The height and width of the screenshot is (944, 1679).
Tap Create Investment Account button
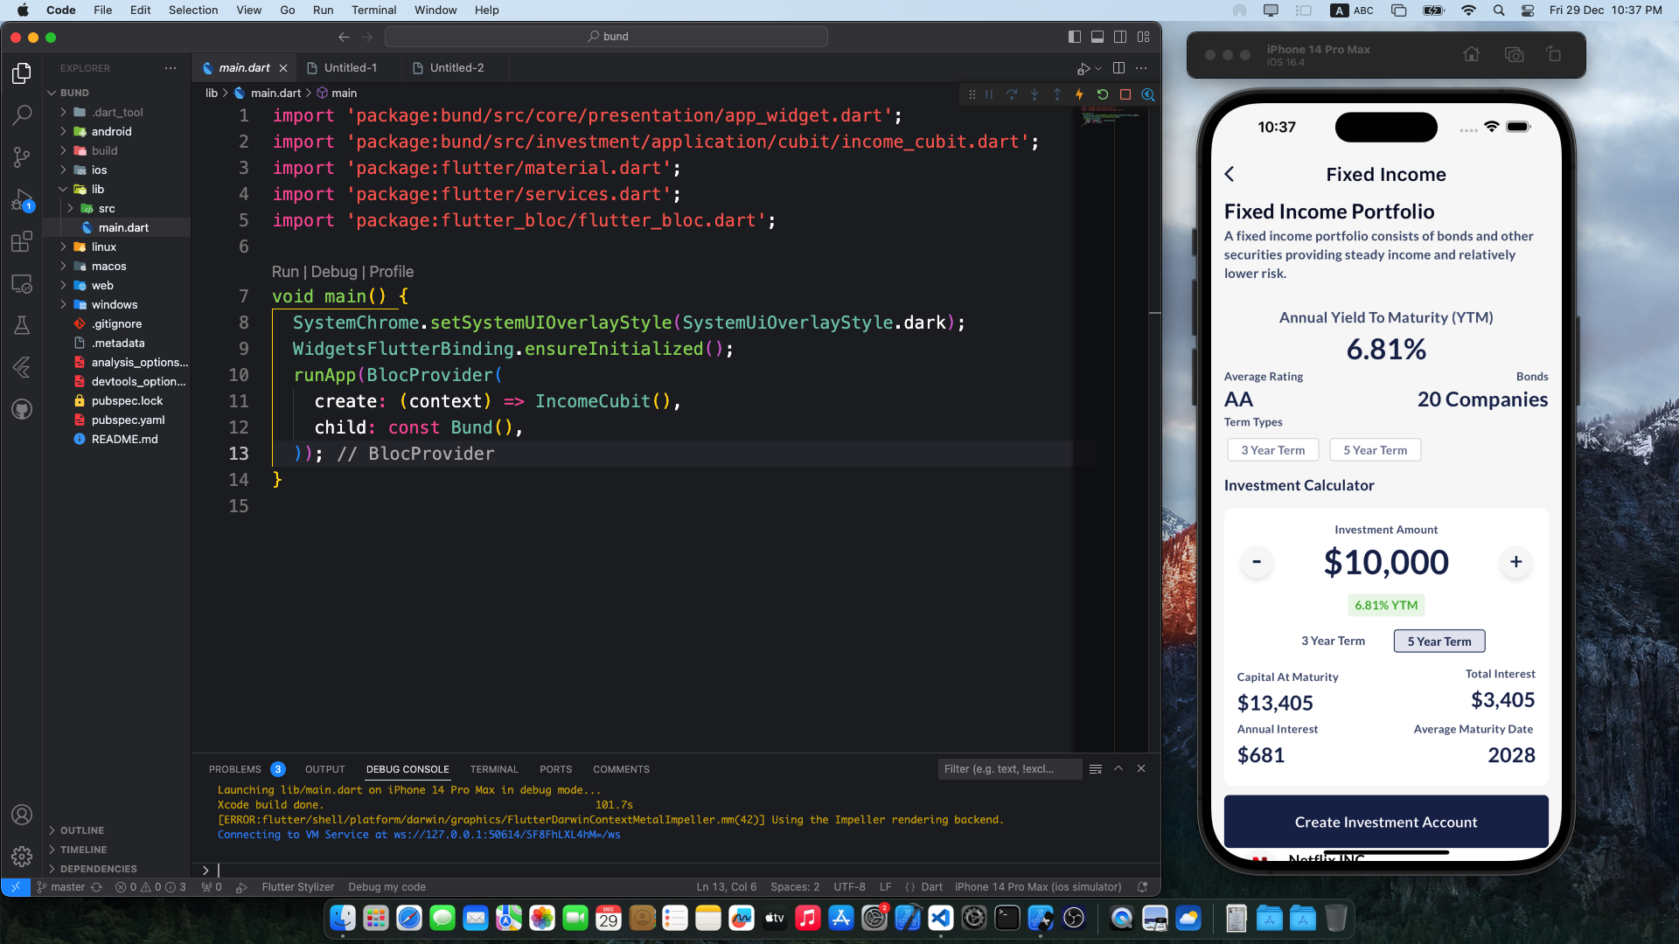click(1385, 822)
